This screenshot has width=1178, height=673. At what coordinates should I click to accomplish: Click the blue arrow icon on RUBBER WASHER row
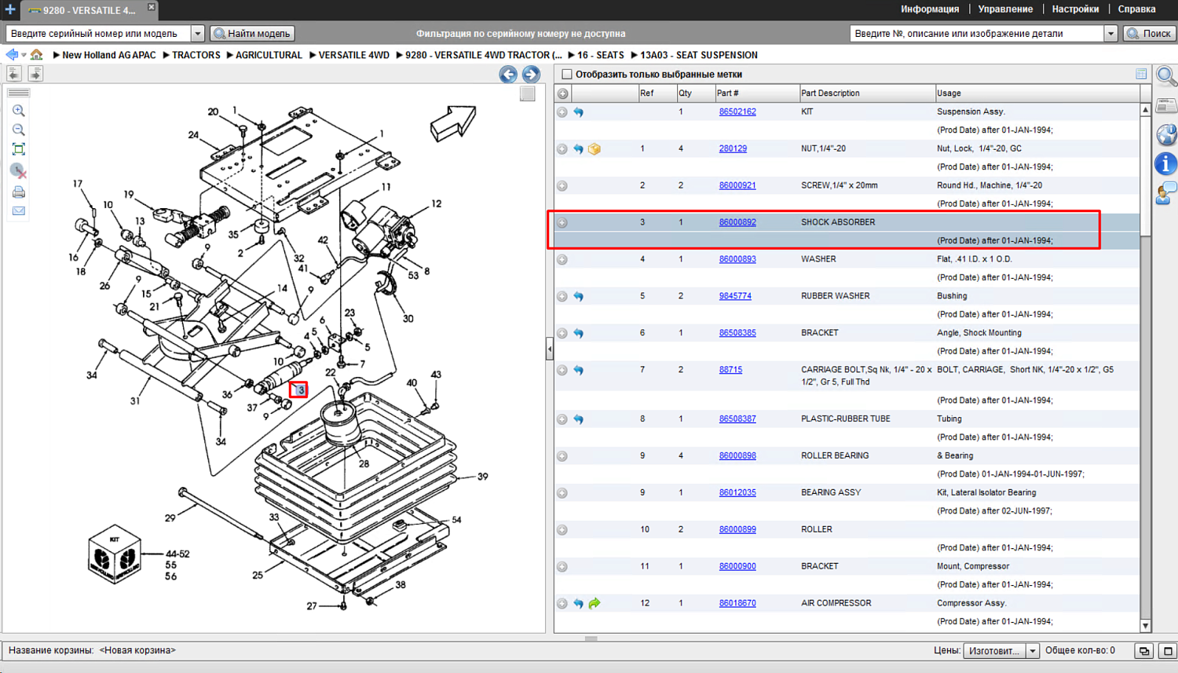(579, 297)
